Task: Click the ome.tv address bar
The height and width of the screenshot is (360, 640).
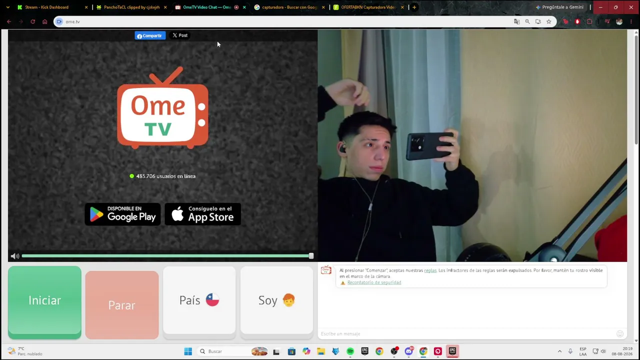Action: [290, 21]
